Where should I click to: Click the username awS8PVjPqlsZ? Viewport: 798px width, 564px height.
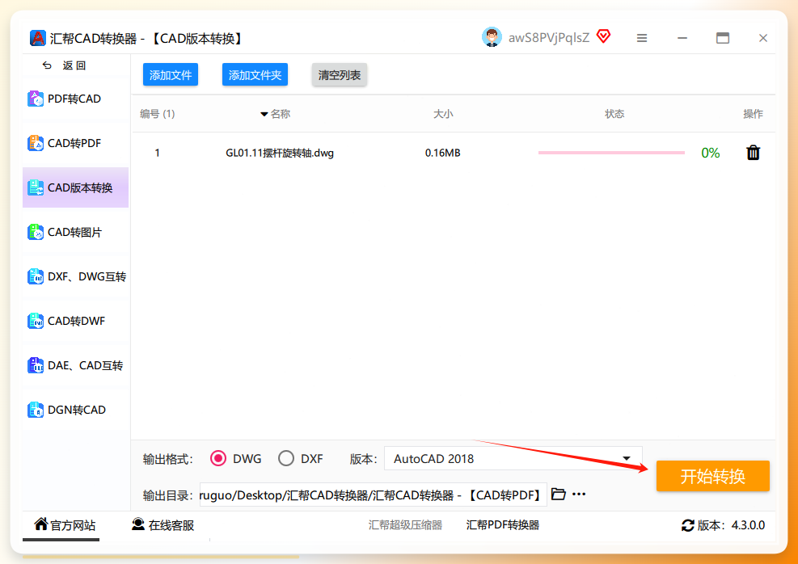(549, 38)
